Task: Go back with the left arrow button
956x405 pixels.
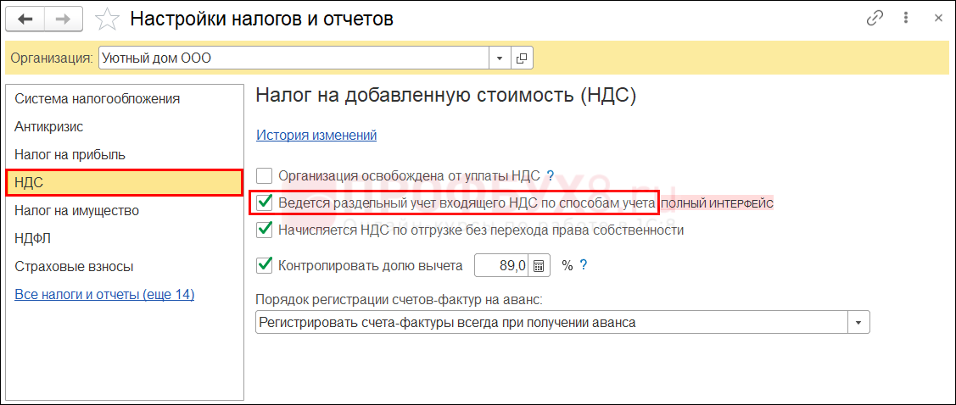Action: (26, 19)
